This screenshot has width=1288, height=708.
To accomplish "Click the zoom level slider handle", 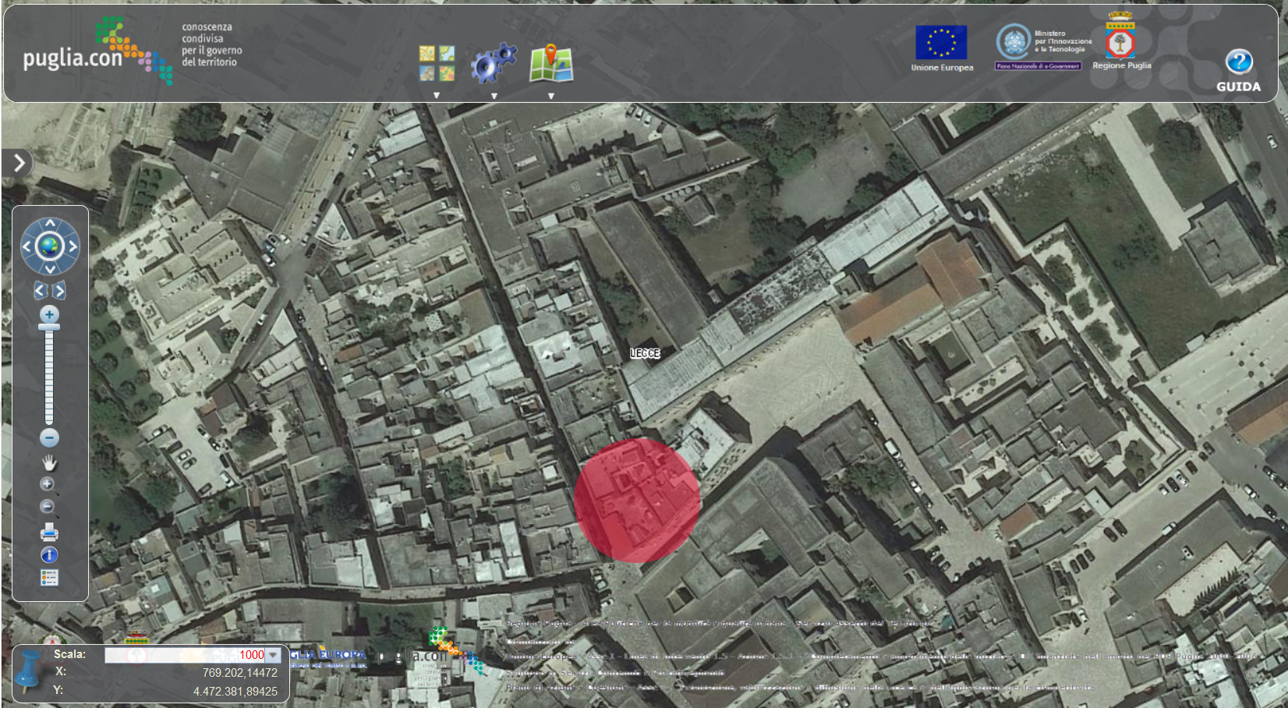I will [49, 327].
